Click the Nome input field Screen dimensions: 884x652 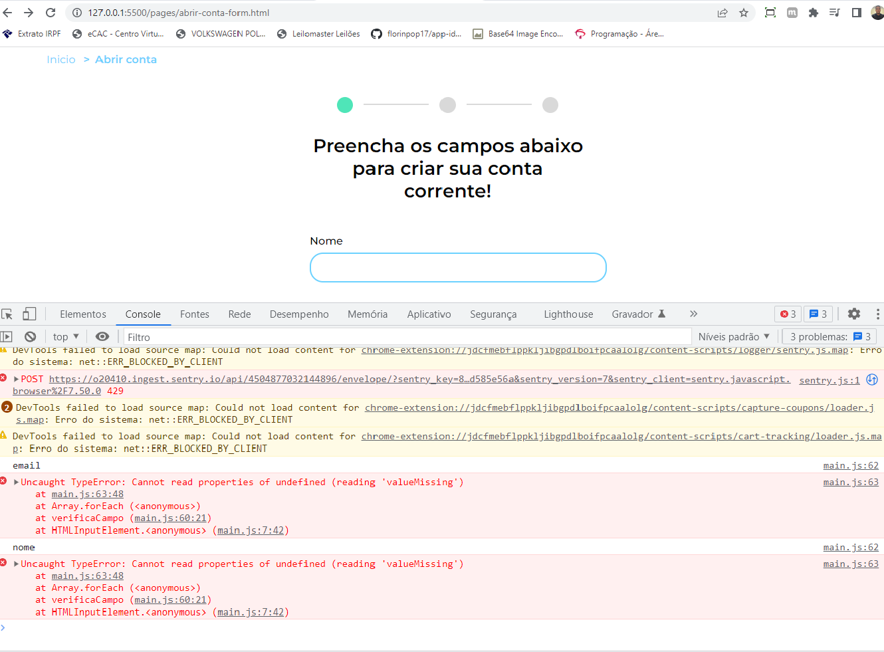[458, 267]
